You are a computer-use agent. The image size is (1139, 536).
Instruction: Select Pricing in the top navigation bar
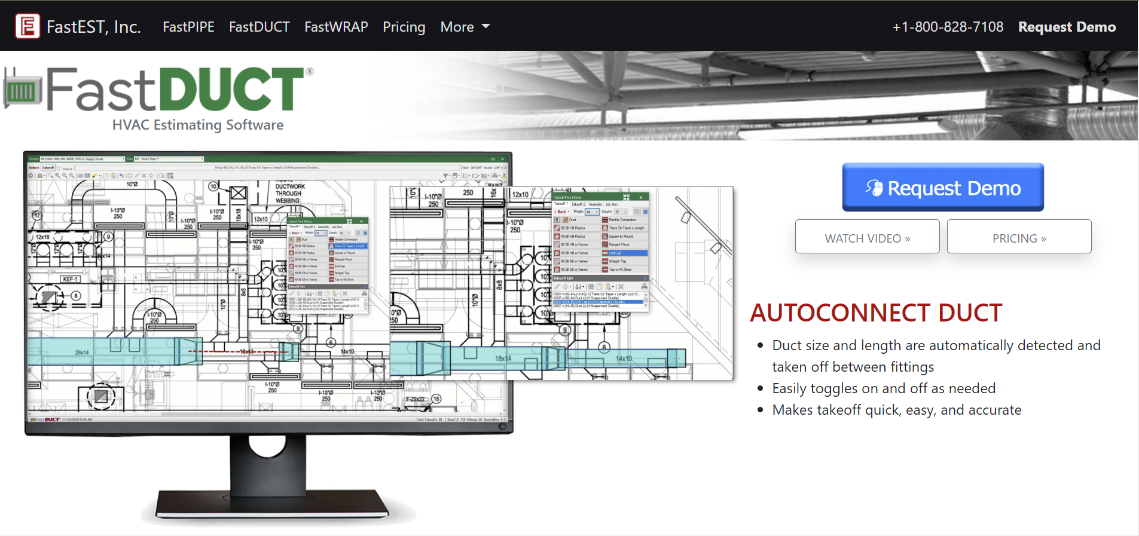[x=404, y=27]
